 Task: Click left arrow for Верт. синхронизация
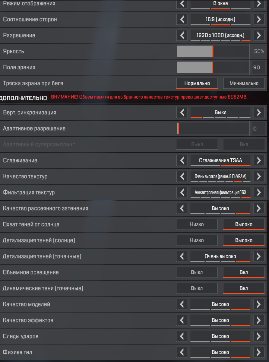[182, 113]
